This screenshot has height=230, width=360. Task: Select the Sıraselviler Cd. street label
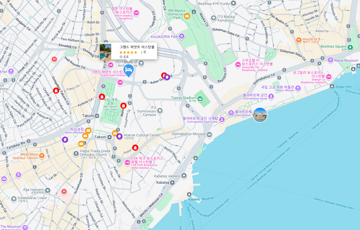click(78, 183)
